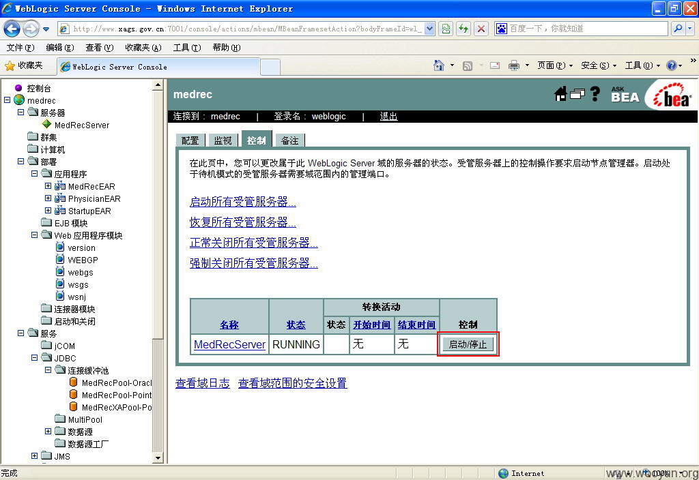The width and height of the screenshot is (699, 480).
Task: Click the browser Back arrow button
Action: pos(12,29)
